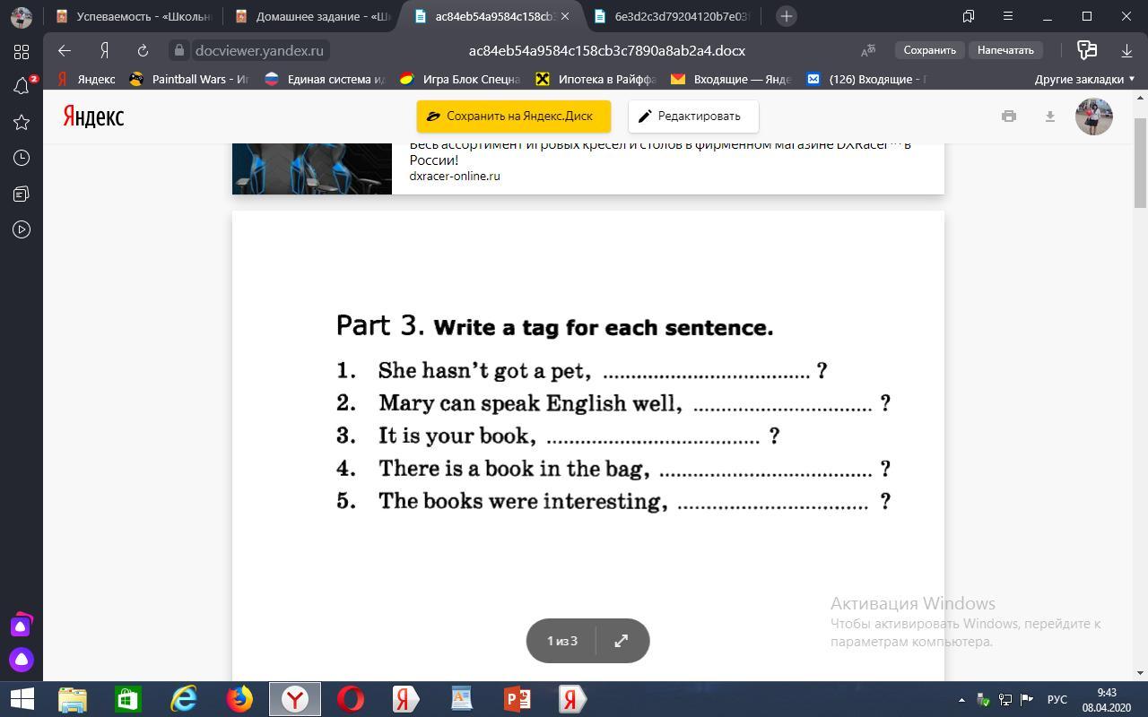Expand the Другие закладки bookmarks folder

[1084, 79]
